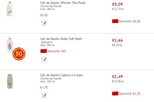Click the red card icon beside Desconto: 50%
This screenshot has width=154, height=102.
43,51
